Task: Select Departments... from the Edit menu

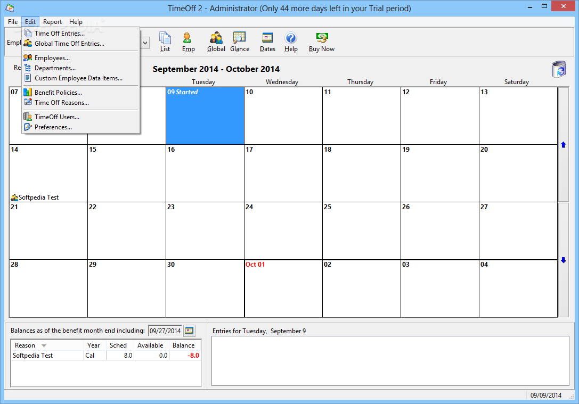Action: click(x=81, y=68)
